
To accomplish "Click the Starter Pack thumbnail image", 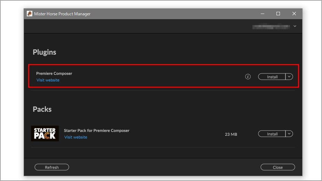I will (x=45, y=133).
